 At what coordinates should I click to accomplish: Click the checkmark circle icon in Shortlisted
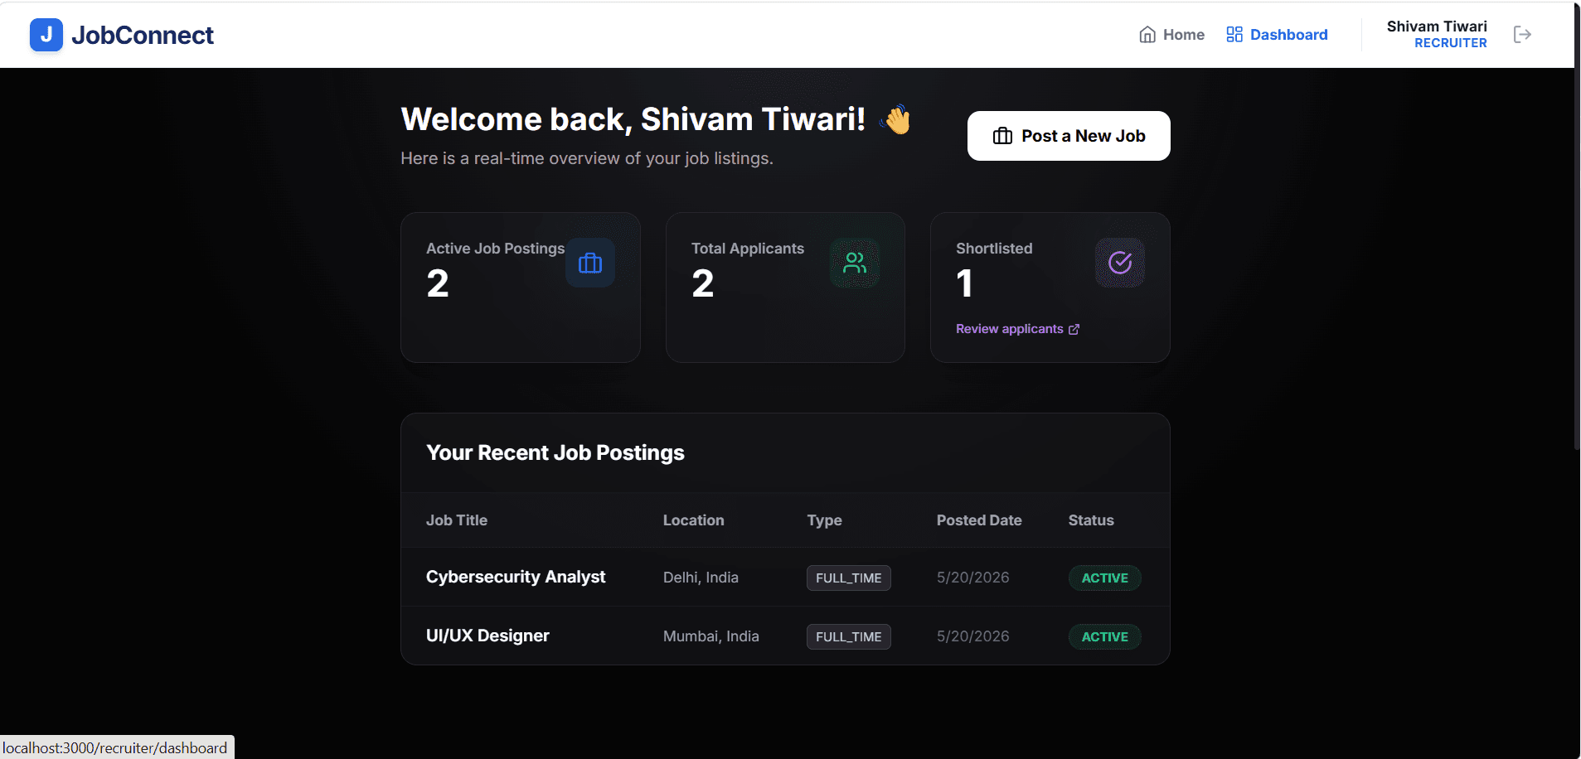tap(1120, 263)
